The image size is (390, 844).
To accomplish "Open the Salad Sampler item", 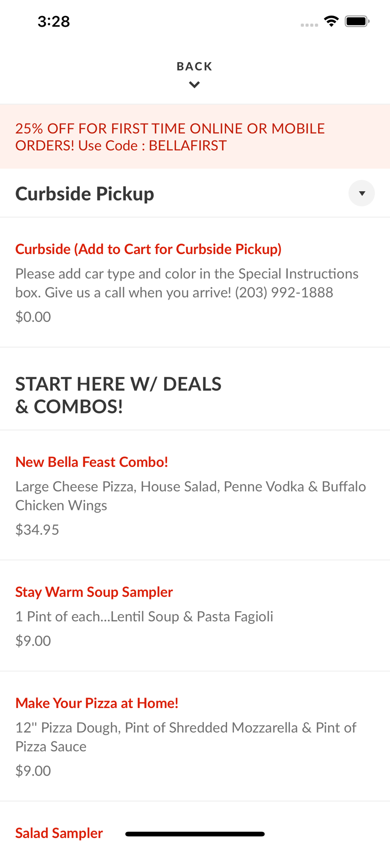I will tap(59, 833).
